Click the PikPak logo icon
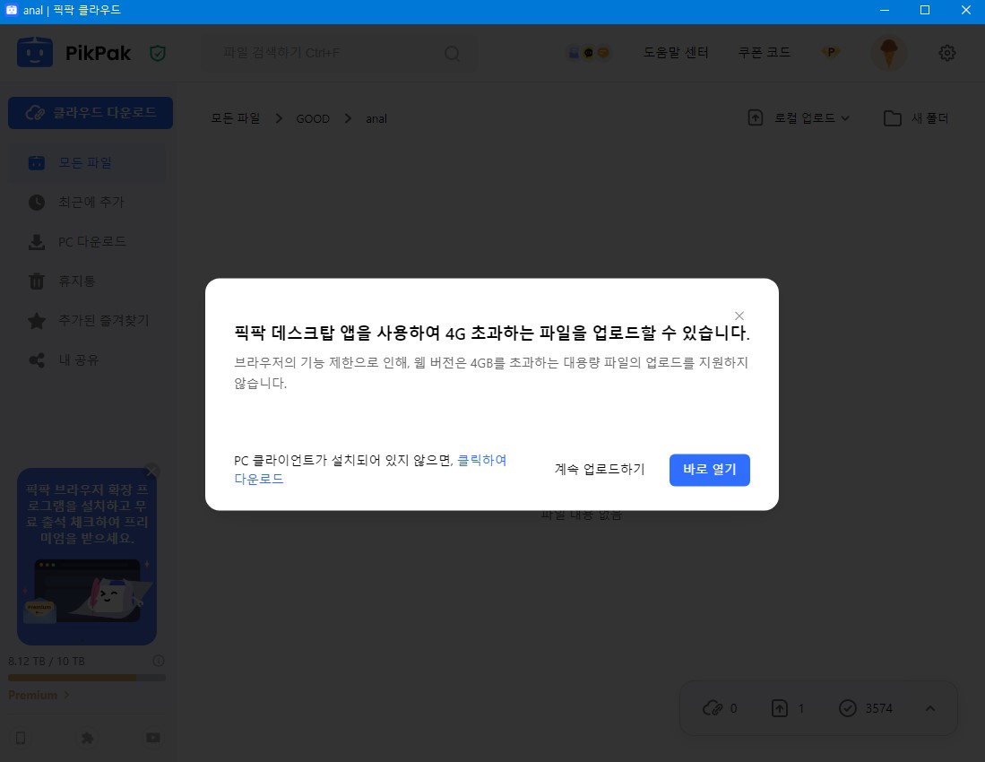Image resolution: width=985 pixels, height=762 pixels. click(x=35, y=52)
